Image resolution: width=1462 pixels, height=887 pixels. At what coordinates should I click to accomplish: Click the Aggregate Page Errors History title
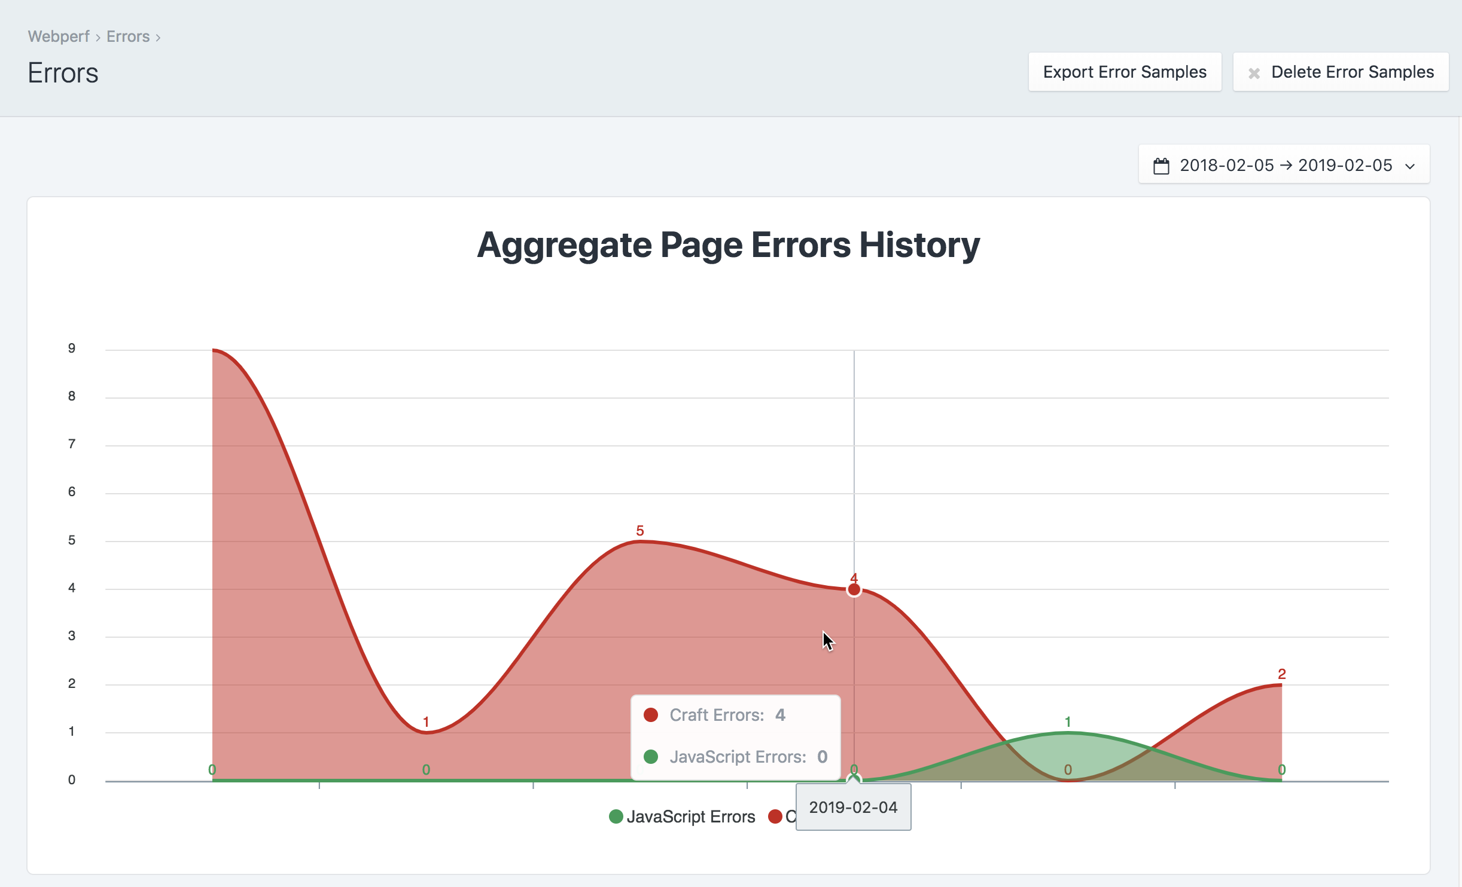[728, 245]
